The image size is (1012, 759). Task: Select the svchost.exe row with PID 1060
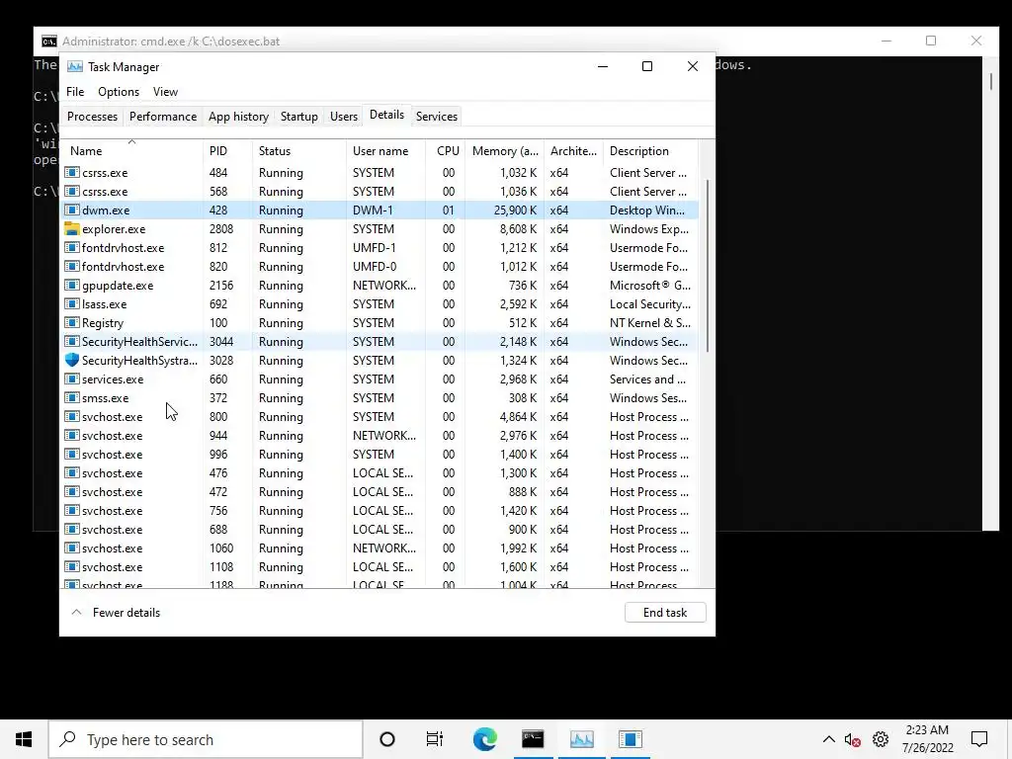pos(379,548)
